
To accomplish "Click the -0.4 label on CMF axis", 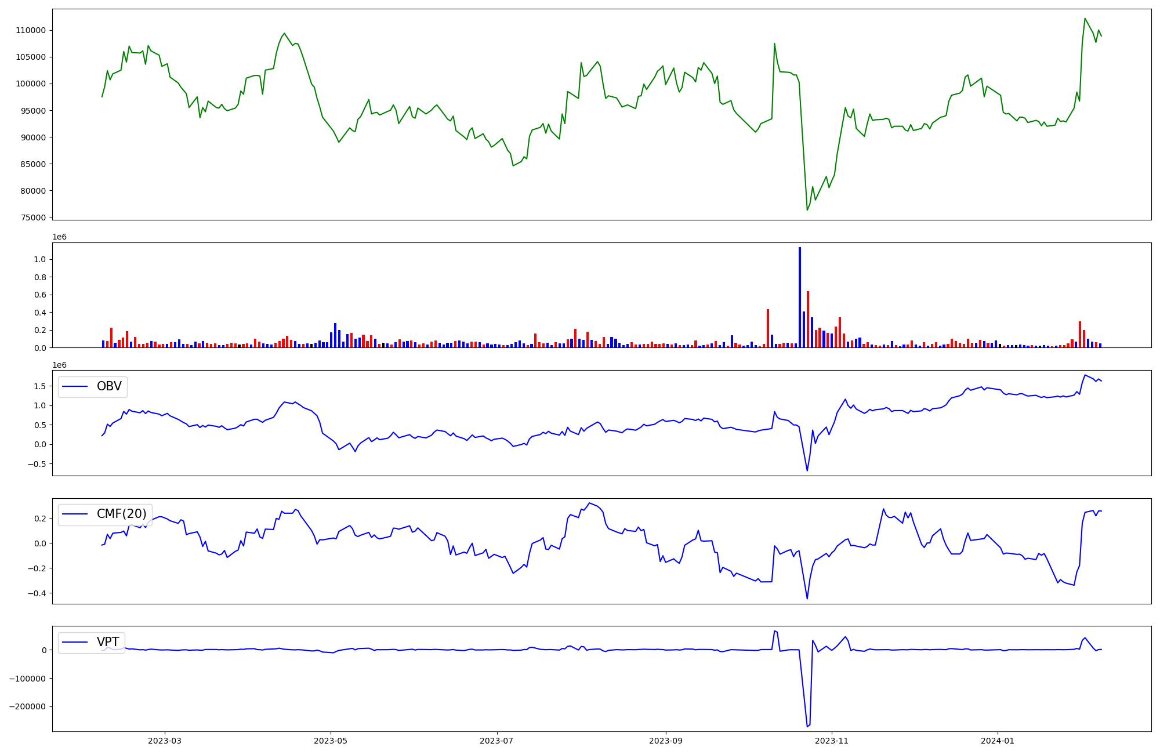I will (x=38, y=593).
